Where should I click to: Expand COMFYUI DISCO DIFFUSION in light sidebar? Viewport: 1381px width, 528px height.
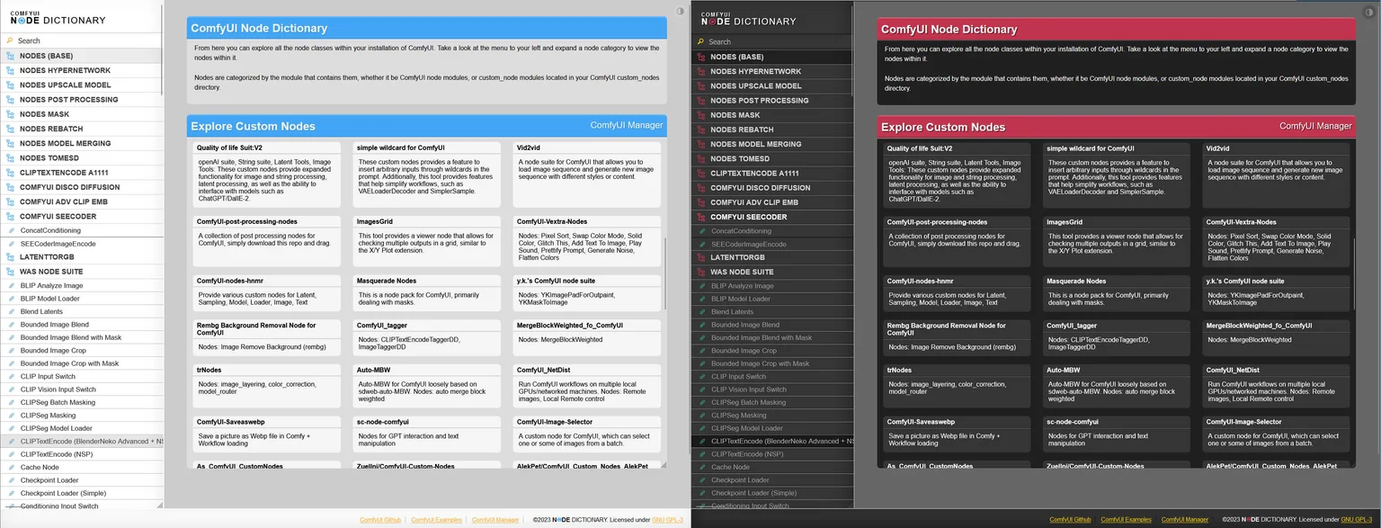click(82, 187)
